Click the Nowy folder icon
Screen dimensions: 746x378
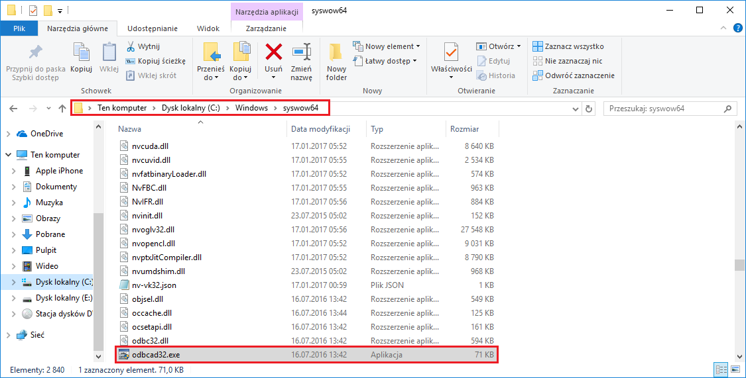pyautogui.click(x=336, y=53)
